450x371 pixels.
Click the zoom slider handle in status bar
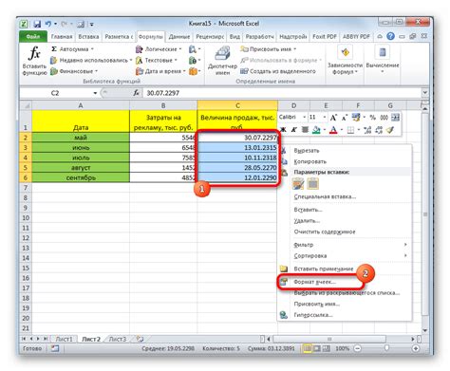(386, 348)
